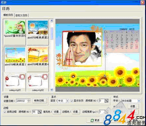Open the 填充色 设置 color picker

[57, 112]
